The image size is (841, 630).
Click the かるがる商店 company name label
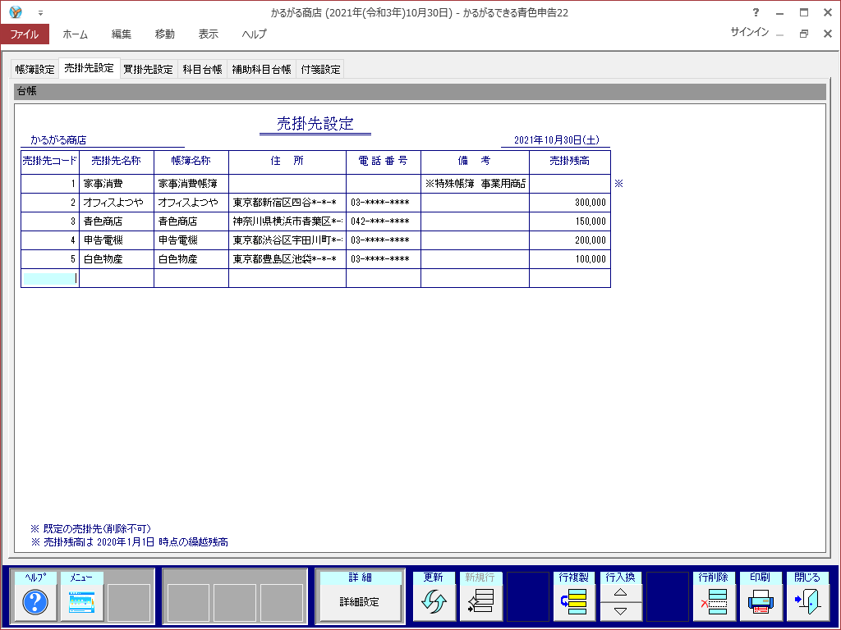click(x=58, y=140)
